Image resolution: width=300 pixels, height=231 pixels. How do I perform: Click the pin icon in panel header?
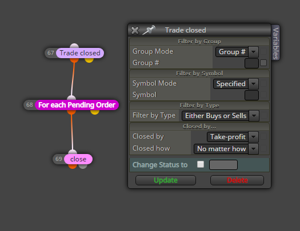tap(149, 30)
